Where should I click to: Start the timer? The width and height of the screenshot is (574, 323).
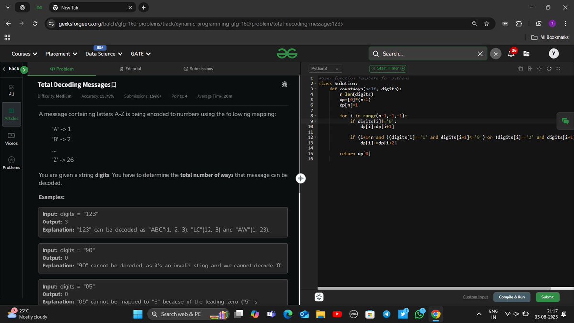[x=387, y=68]
